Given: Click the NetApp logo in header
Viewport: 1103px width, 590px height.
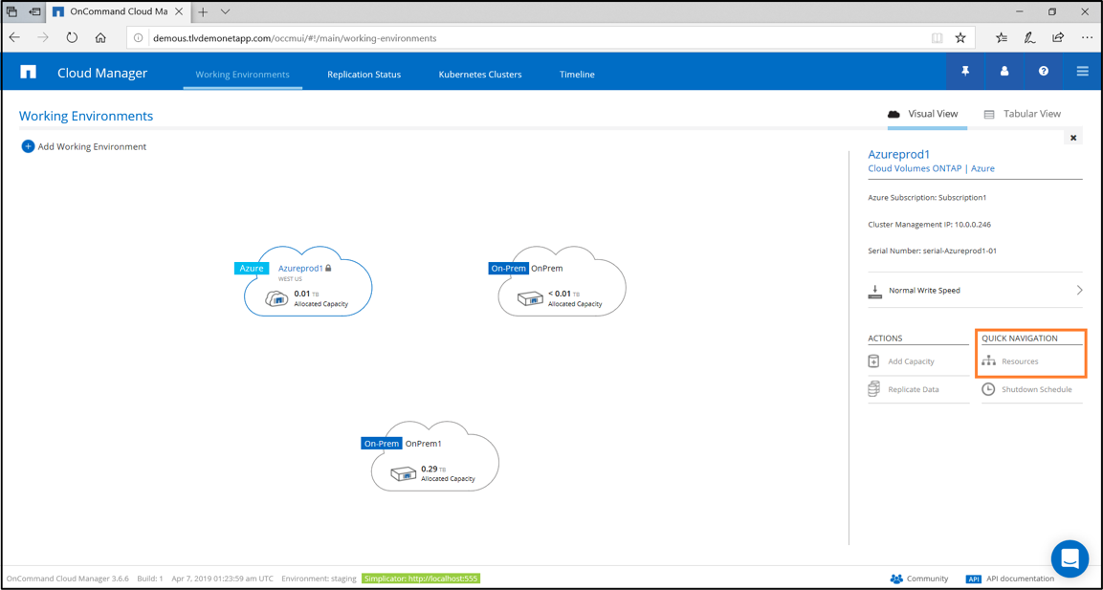Looking at the screenshot, I should coord(28,73).
